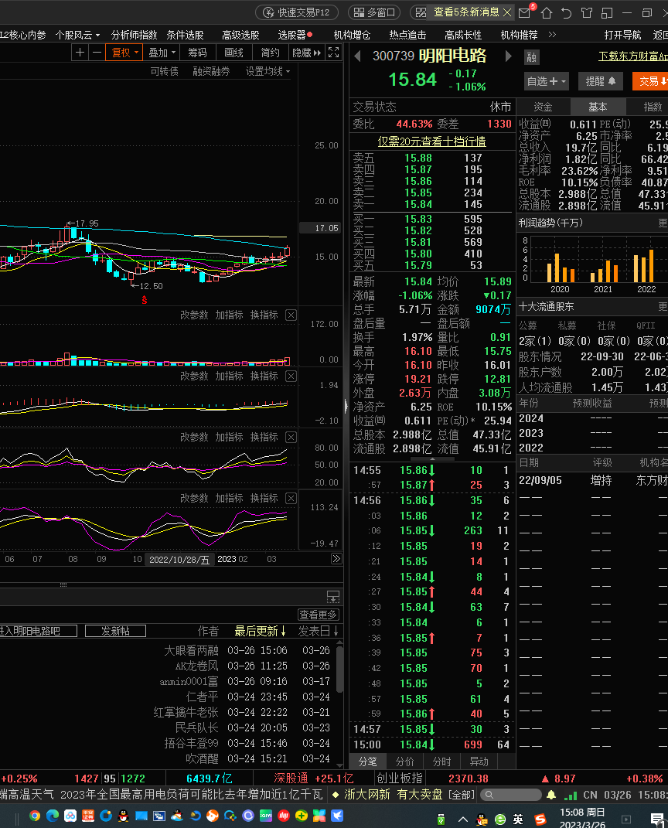Click the 查看更多 button

tap(319, 615)
